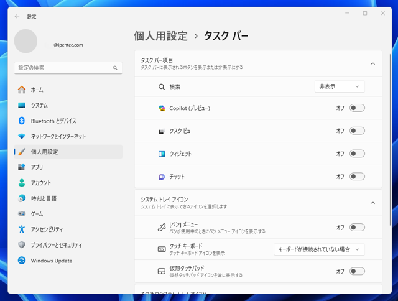Image resolution: width=398 pixels, height=301 pixels.
Task: Click the ホーム house icon
Action: click(x=22, y=90)
